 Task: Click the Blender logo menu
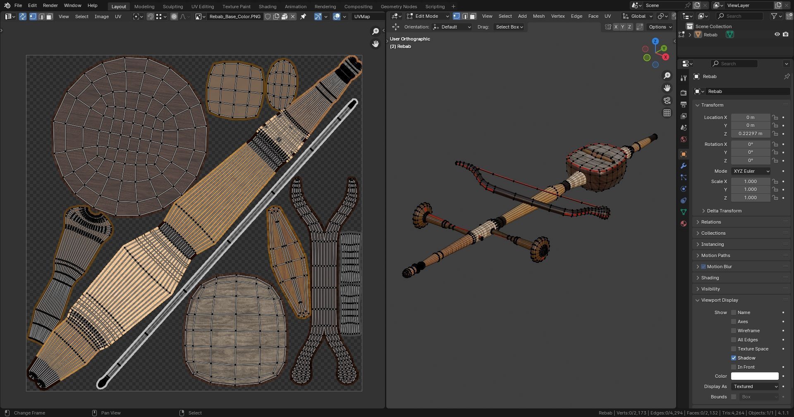pyautogui.click(x=7, y=5)
